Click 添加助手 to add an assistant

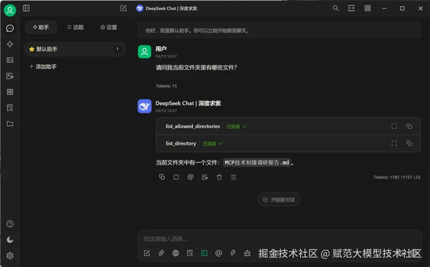click(43, 66)
